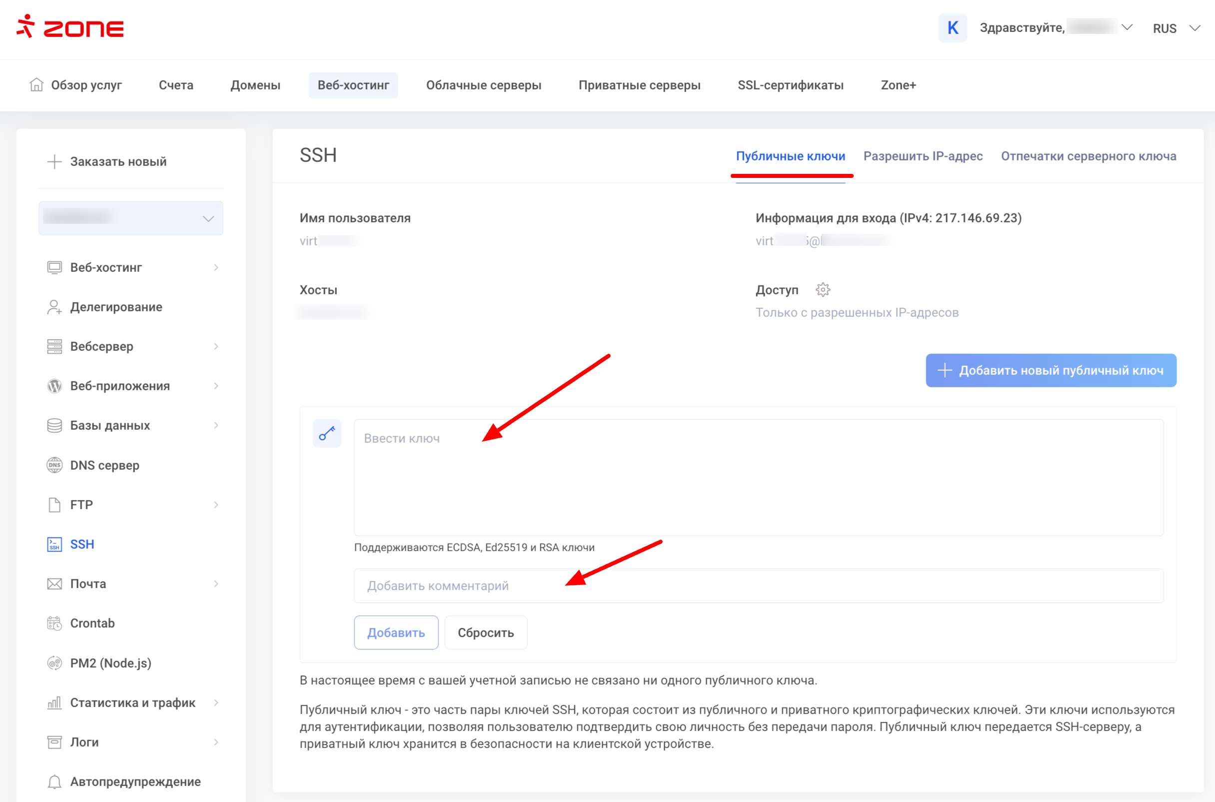1215x802 pixels.
Task: Open Crontab in sidebar
Action: tap(92, 623)
